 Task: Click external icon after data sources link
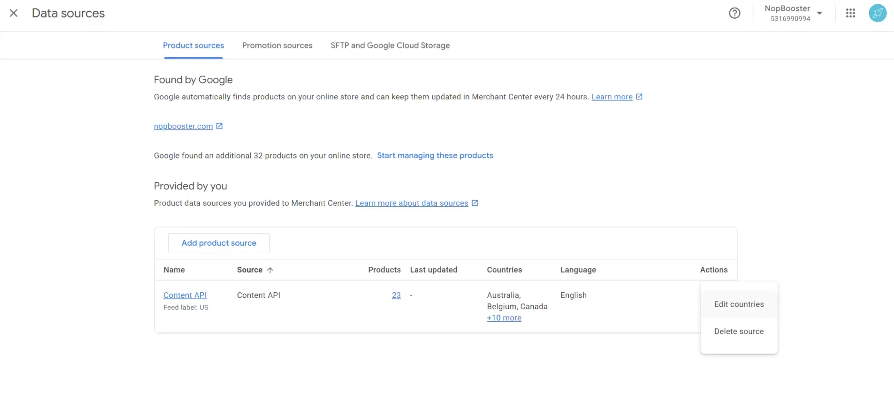coord(475,203)
